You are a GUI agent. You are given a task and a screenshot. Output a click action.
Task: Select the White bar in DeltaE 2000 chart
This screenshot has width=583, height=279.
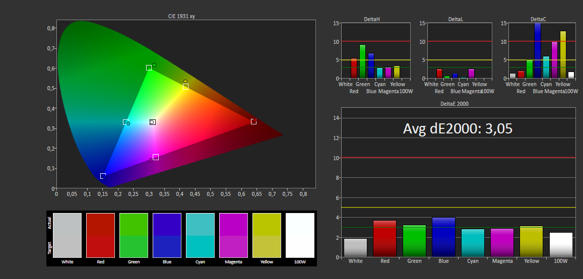pos(355,248)
